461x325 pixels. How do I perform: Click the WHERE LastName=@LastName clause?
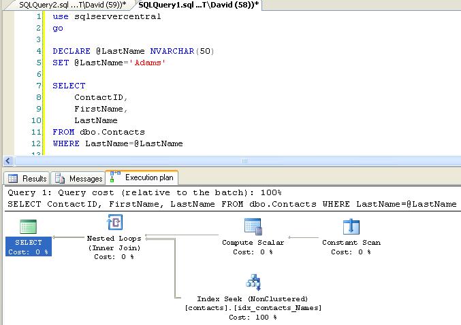(x=118, y=143)
